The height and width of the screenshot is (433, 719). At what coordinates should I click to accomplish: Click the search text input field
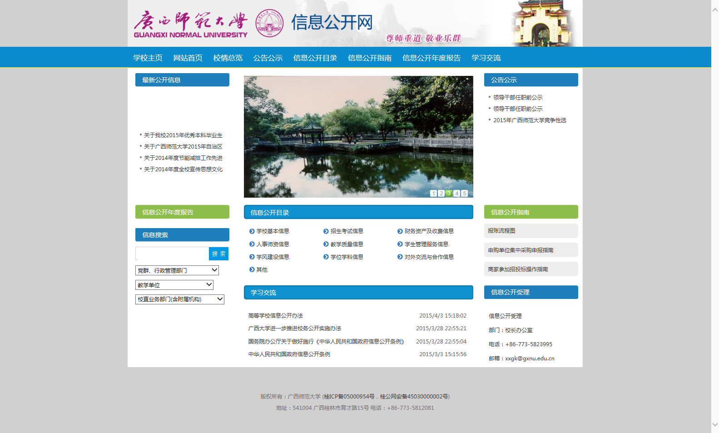click(x=172, y=254)
